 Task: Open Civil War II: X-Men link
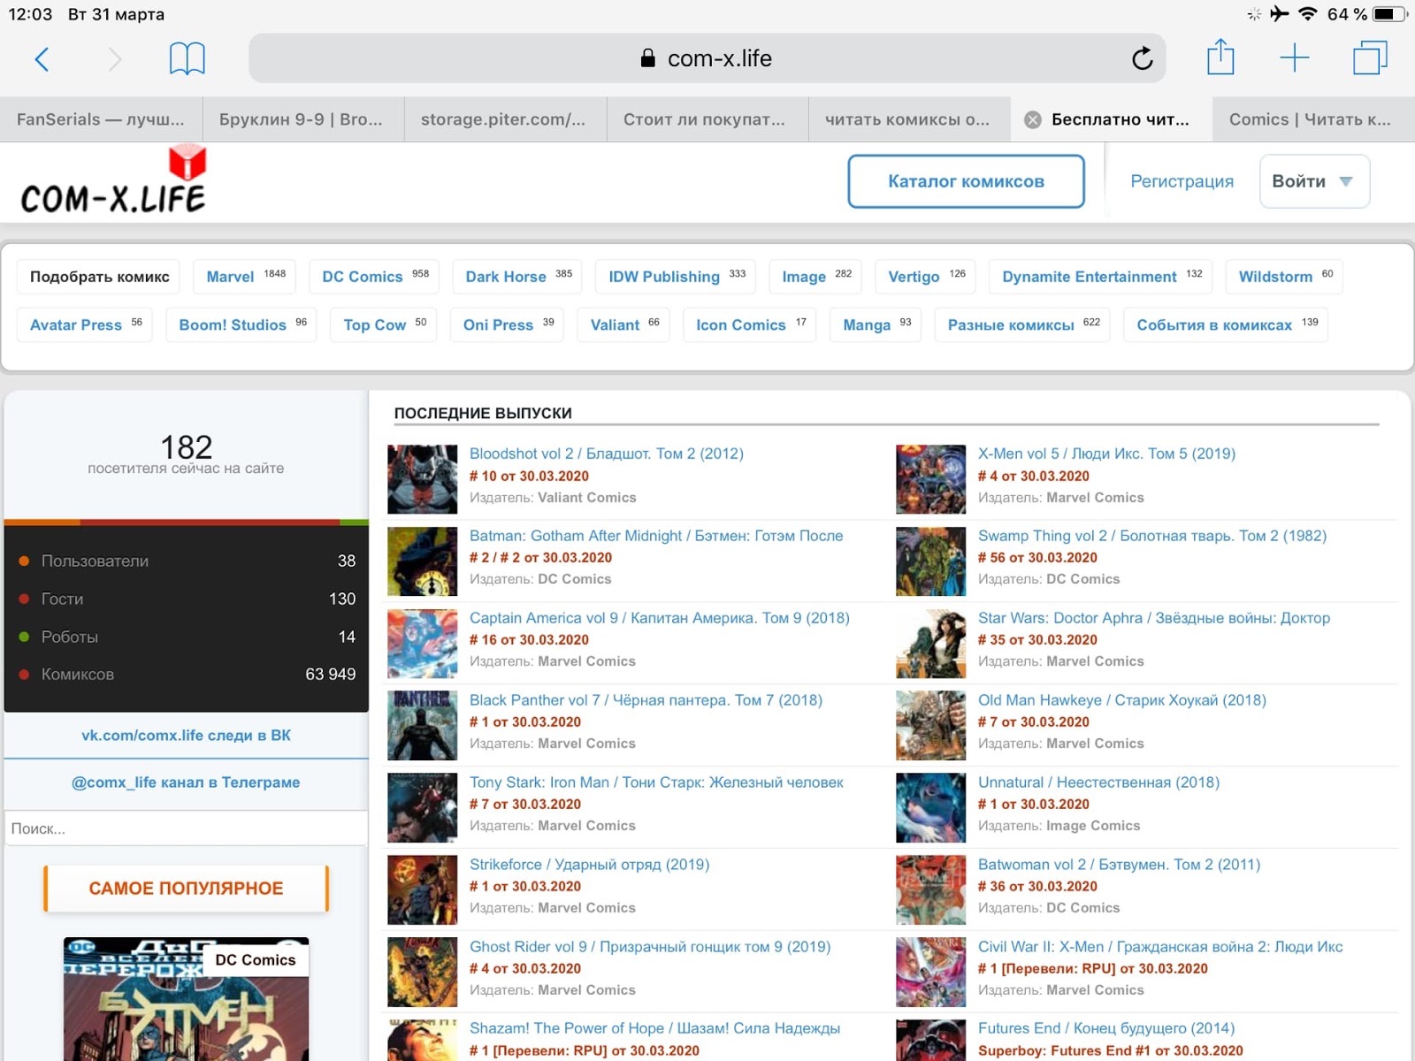(x=1160, y=947)
